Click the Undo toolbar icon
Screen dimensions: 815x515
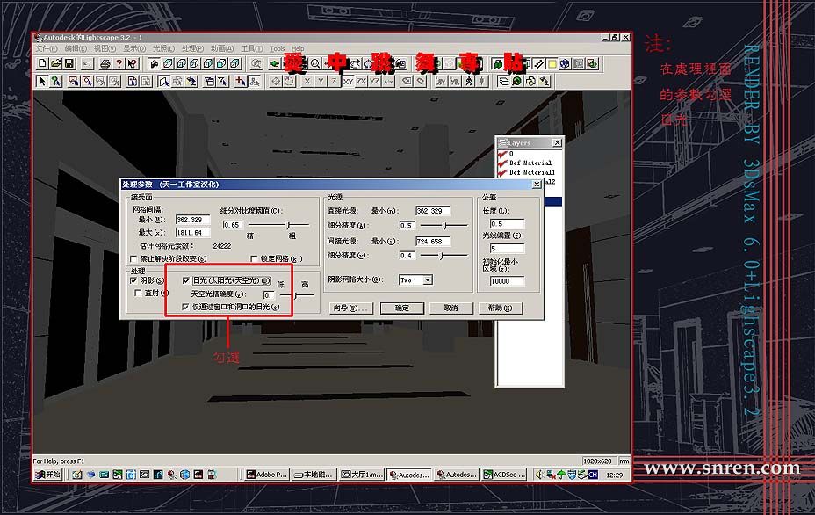87,63
